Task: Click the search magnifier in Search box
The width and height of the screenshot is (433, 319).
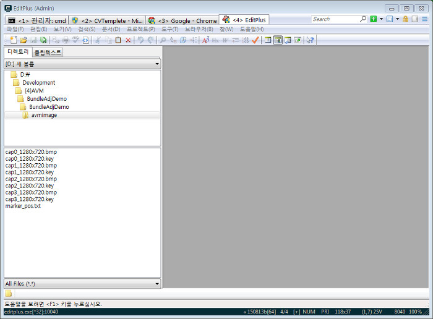Action: [x=363, y=19]
